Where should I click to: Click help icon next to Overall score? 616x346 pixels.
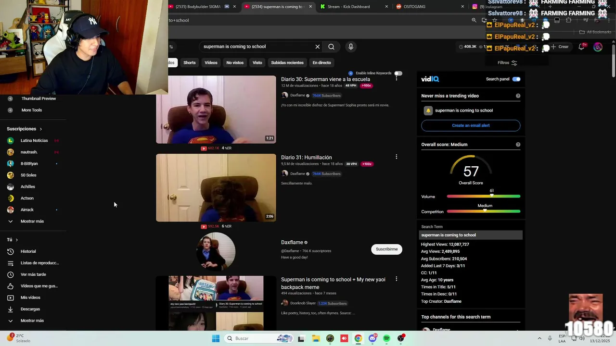pos(518,144)
